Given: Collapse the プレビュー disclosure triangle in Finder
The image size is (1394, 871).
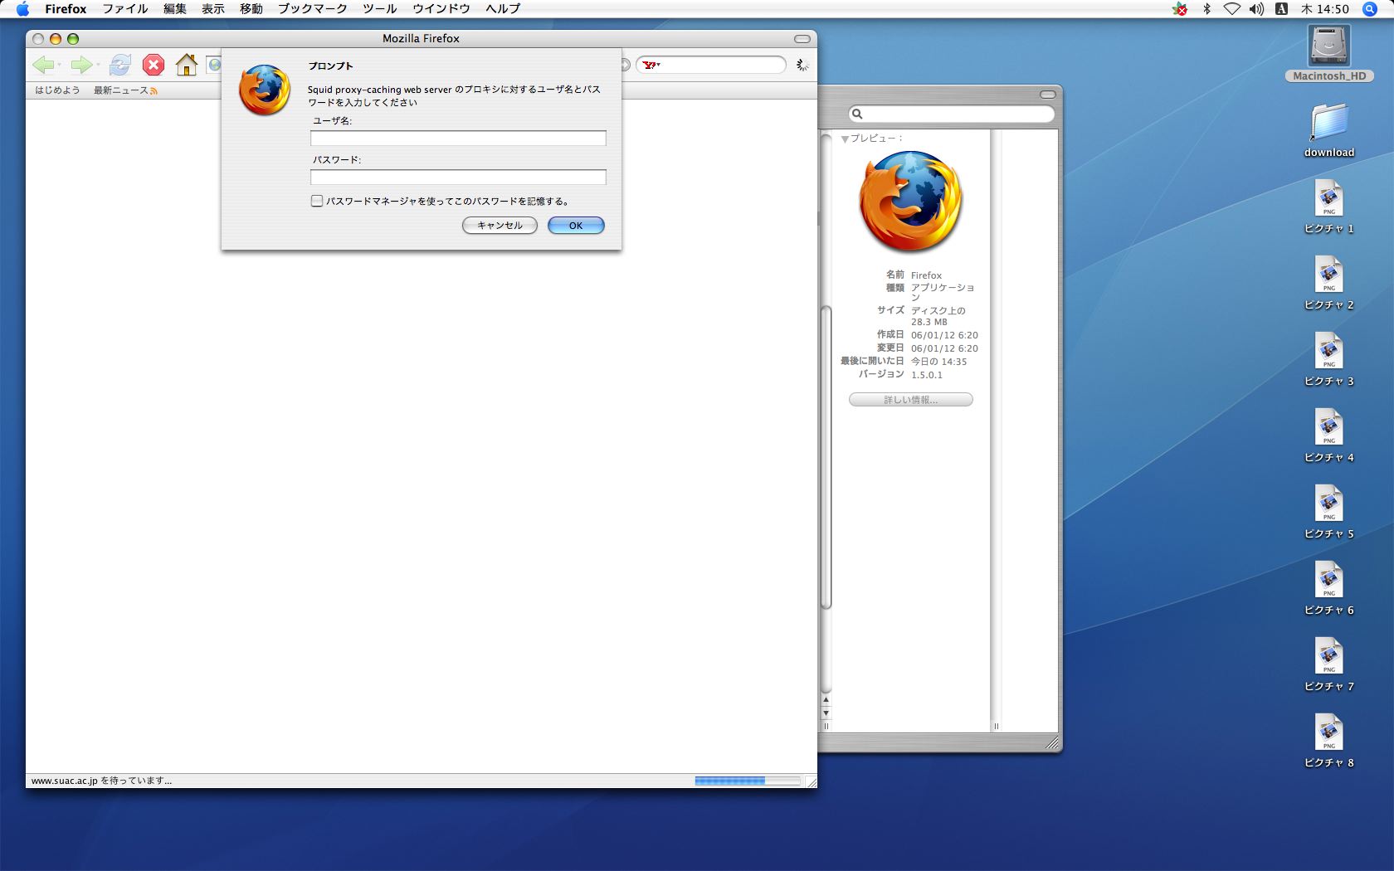Looking at the screenshot, I should [x=845, y=139].
